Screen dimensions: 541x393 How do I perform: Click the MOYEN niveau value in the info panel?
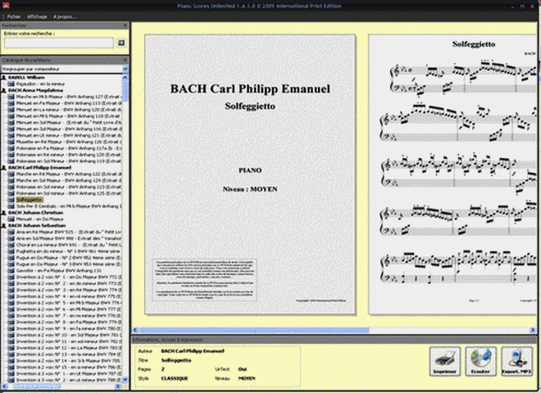click(x=247, y=378)
